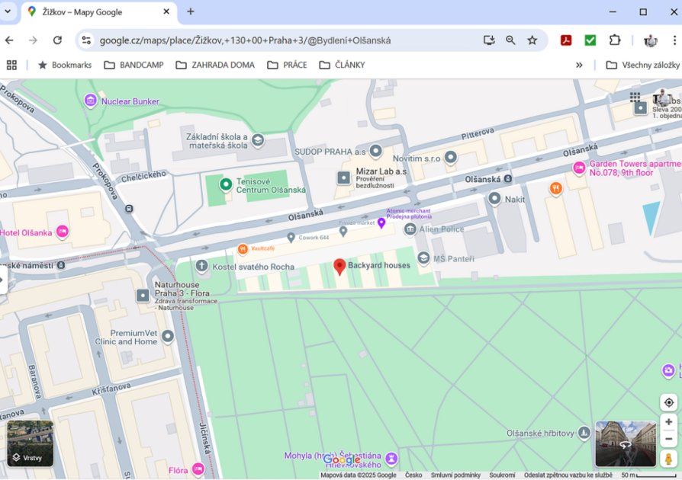682x480 pixels.
Task: Open the ČLÁNKY bookmark folder
Action: (x=342, y=66)
